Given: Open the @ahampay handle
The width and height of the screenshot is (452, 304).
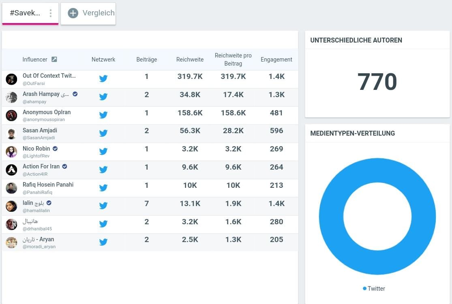Looking at the screenshot, I should click(x=34, y=102).
